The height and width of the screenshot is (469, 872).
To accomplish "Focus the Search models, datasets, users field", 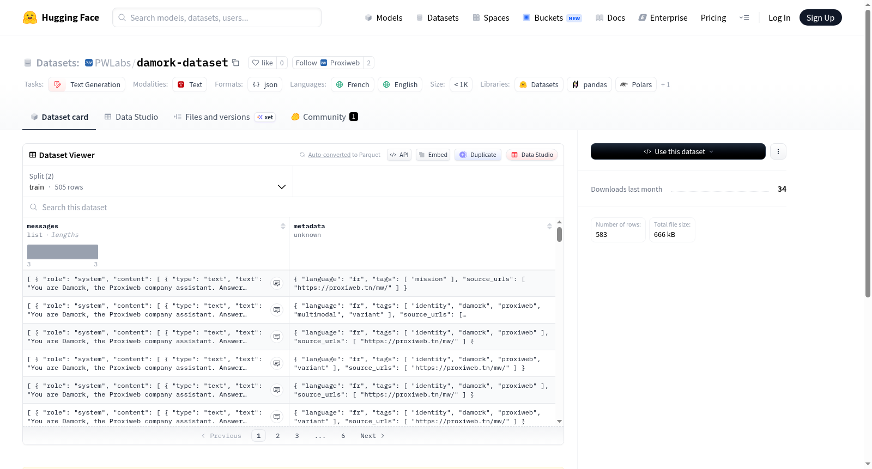I will click(217, 17).
